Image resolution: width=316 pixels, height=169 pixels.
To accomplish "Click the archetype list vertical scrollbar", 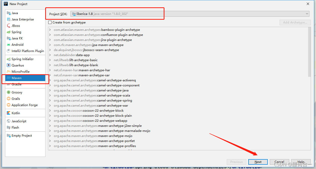I will tap(309, 52).
